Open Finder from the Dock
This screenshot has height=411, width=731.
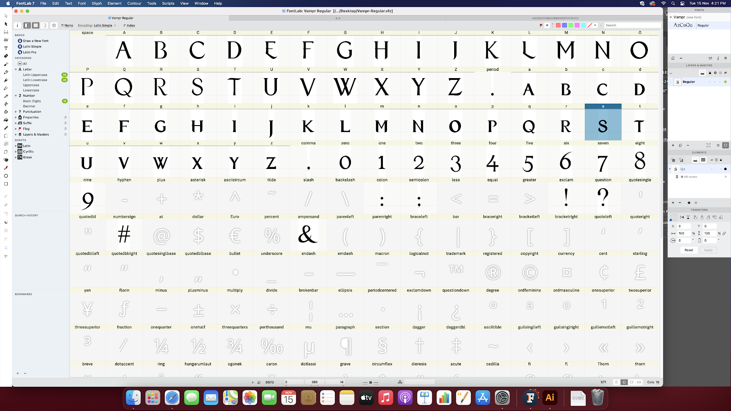133,397
